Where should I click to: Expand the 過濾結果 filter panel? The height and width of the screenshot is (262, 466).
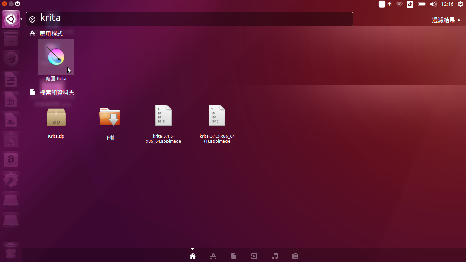pos(446,20)
